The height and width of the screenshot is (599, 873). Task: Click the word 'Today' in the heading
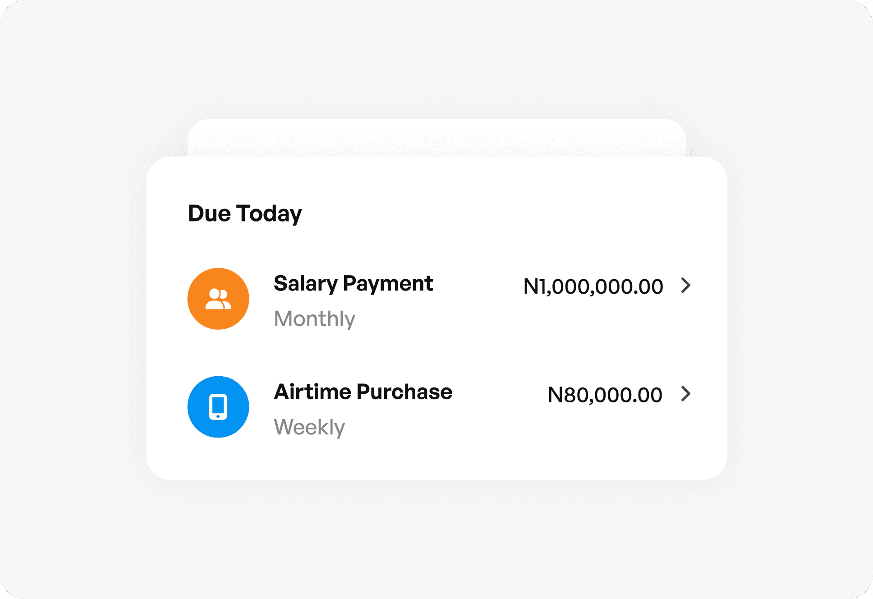coord(269,214)
